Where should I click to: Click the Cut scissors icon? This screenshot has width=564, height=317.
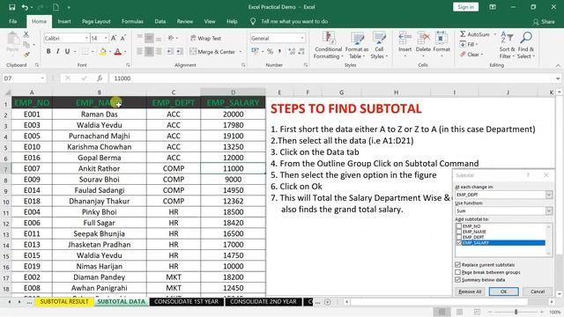26,34
